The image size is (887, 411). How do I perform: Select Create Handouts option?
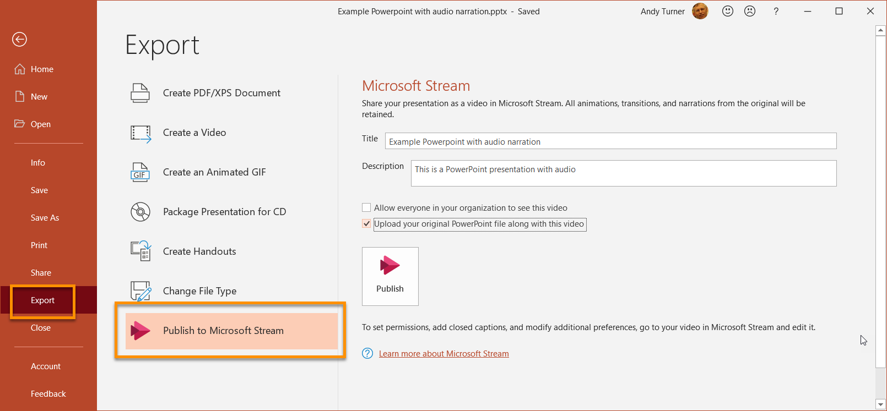click(x=231, y=251)
